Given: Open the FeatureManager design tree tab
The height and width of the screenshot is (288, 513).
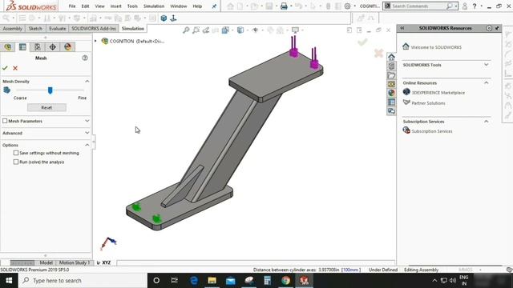Looking at the screenshot, I should [x=7, y=47].
